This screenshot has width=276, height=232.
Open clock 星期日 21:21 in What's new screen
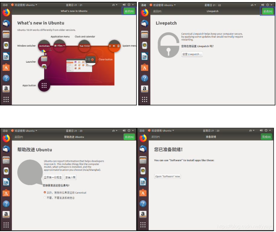(x=74, y=5)
